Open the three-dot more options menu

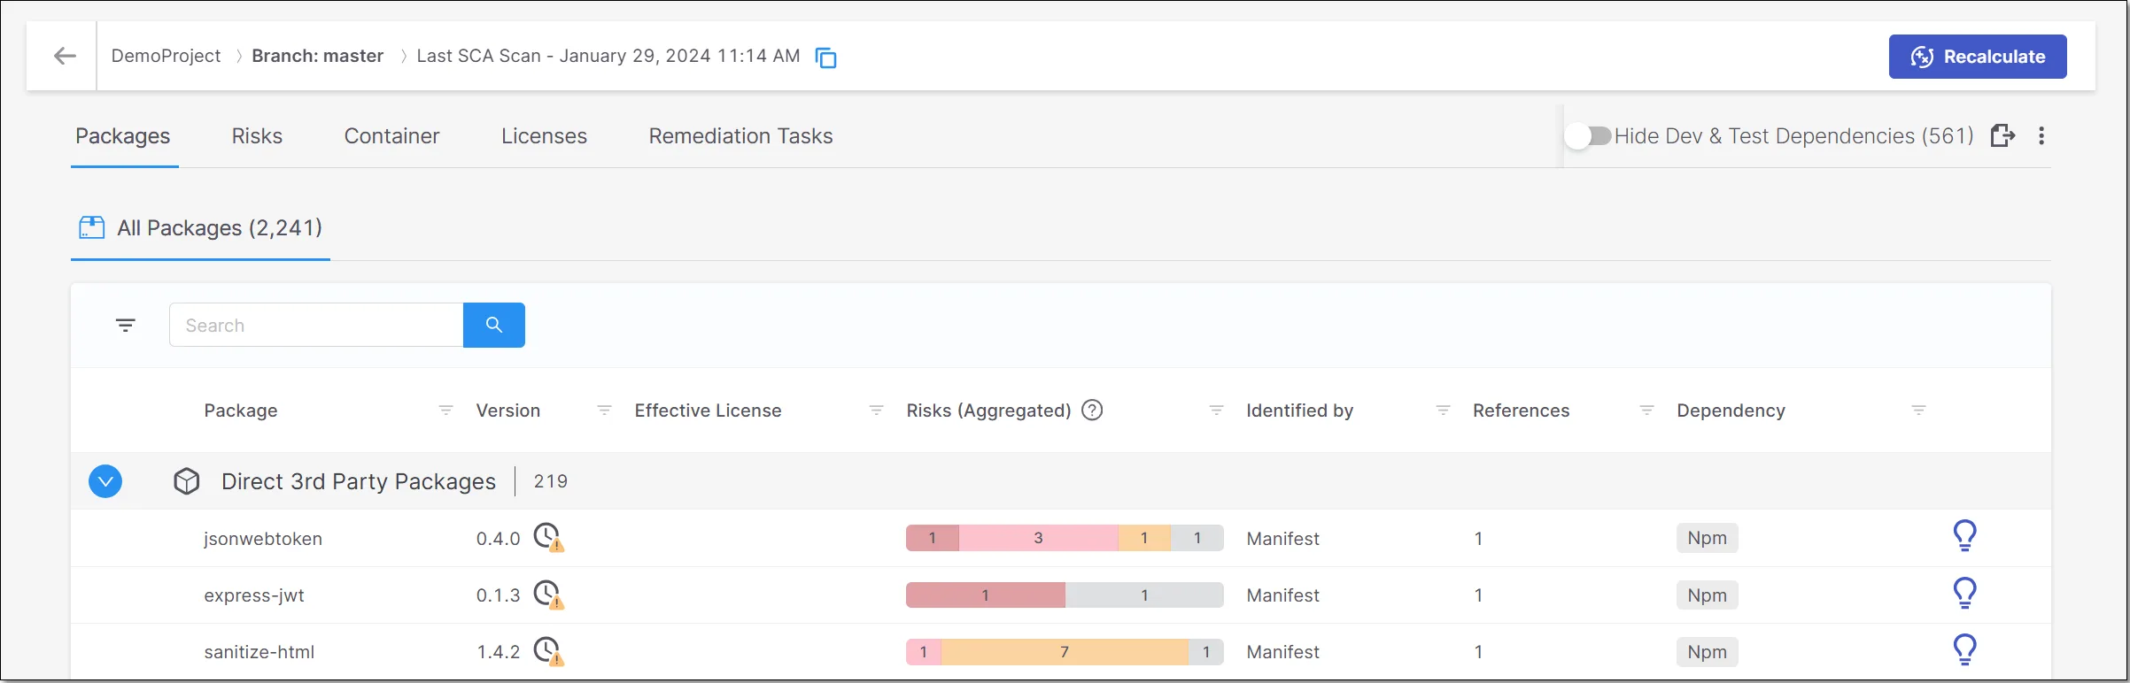point(2041,135)
